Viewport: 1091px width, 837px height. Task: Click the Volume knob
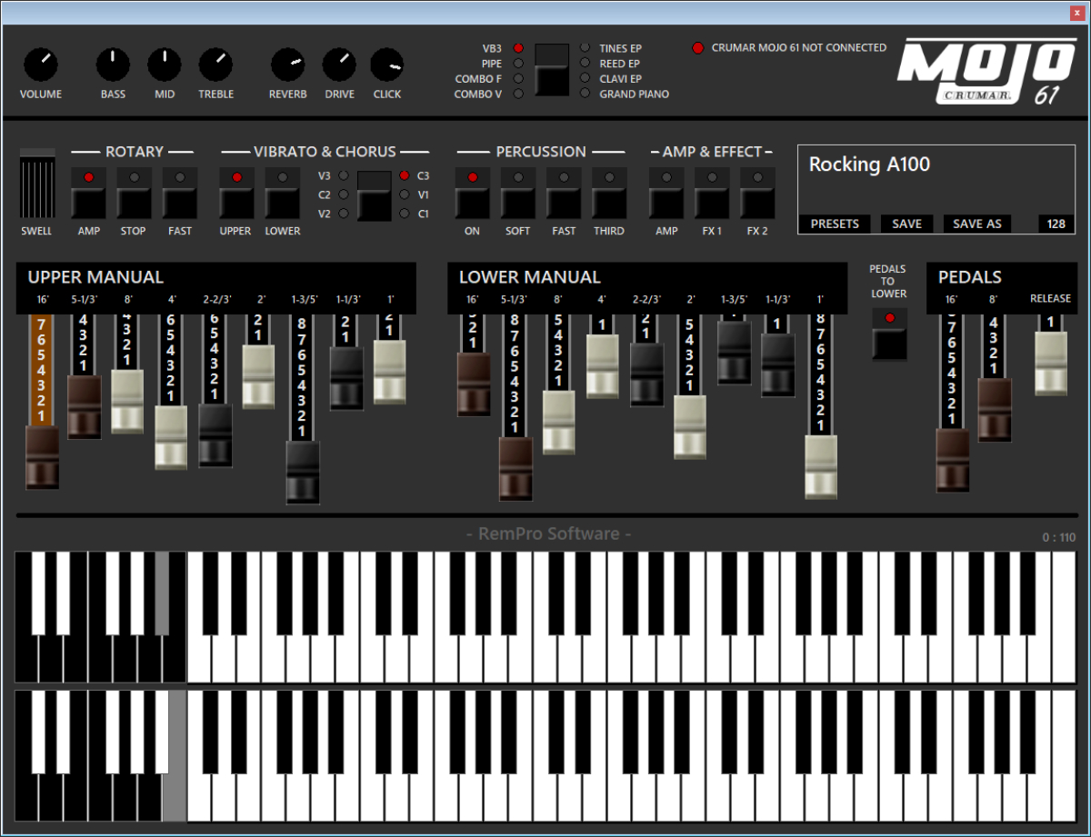pos(41,65)
